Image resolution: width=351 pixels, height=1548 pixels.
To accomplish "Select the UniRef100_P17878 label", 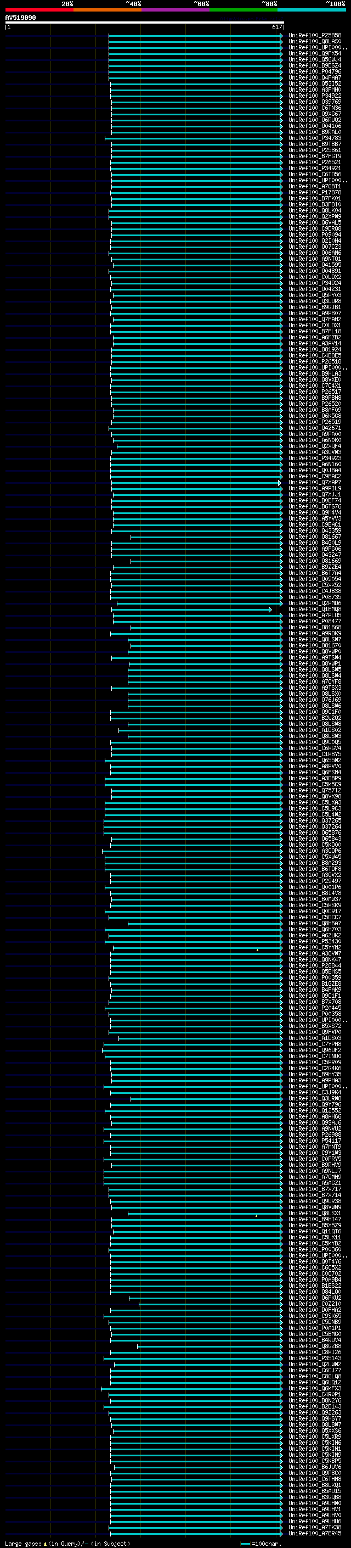I will point(315,192).
